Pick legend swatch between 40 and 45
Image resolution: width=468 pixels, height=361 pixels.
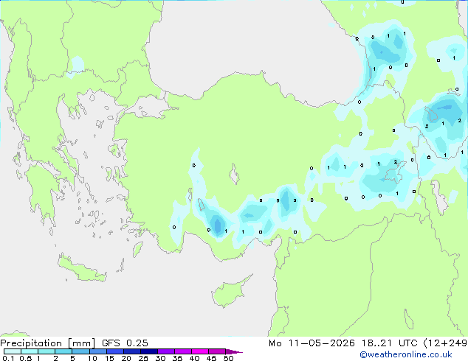click(x=200, y=351)
